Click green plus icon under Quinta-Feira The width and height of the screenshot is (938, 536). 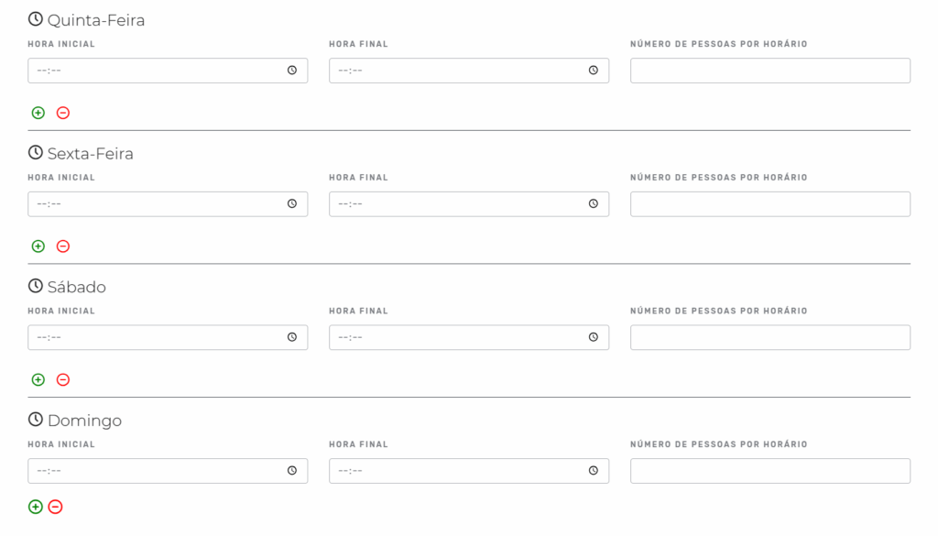(x=38, y=113)
